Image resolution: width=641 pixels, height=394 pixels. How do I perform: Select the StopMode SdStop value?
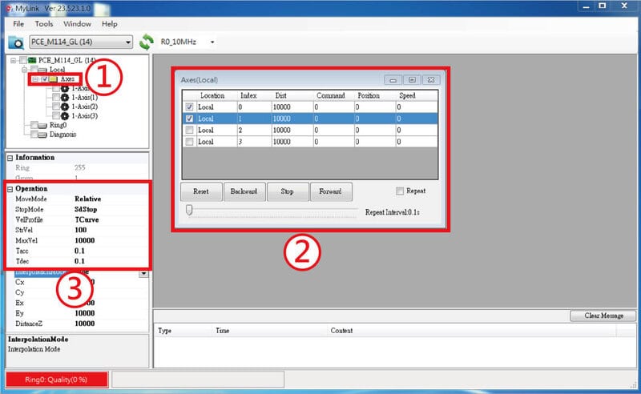pyautogui.click(x=86, y=209)
